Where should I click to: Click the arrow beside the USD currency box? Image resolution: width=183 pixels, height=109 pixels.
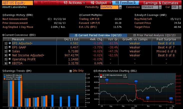point(180,7)
